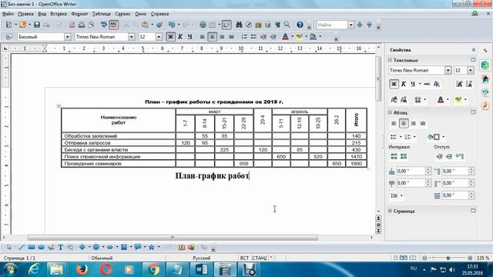Viewport: 493px width, 277px height.
Task: Open the sidebar font name dropdown
Action: click(x=448, y=70)
